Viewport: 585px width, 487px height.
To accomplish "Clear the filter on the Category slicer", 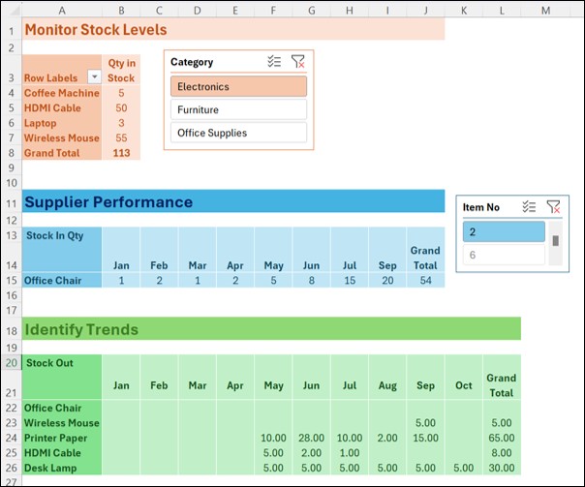I will [297, 62].
